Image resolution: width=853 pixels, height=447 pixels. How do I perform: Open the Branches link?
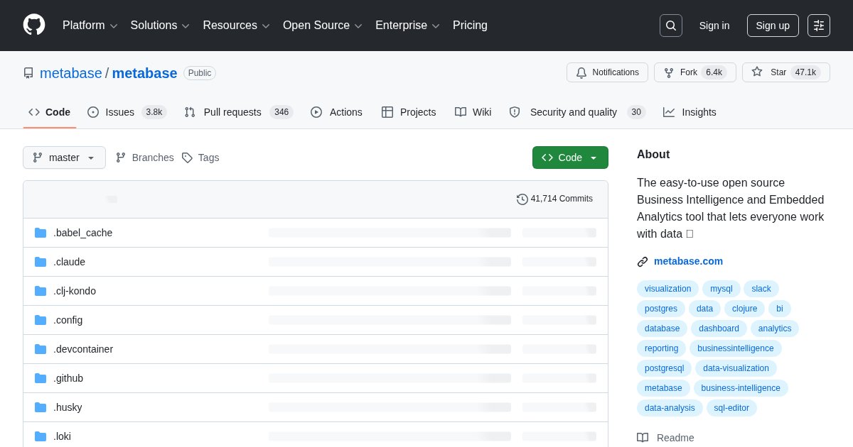144,158
